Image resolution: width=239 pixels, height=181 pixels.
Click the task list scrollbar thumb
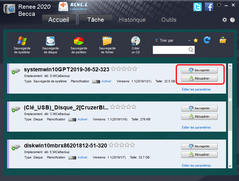pyautogui.click(x=230, y=100)
